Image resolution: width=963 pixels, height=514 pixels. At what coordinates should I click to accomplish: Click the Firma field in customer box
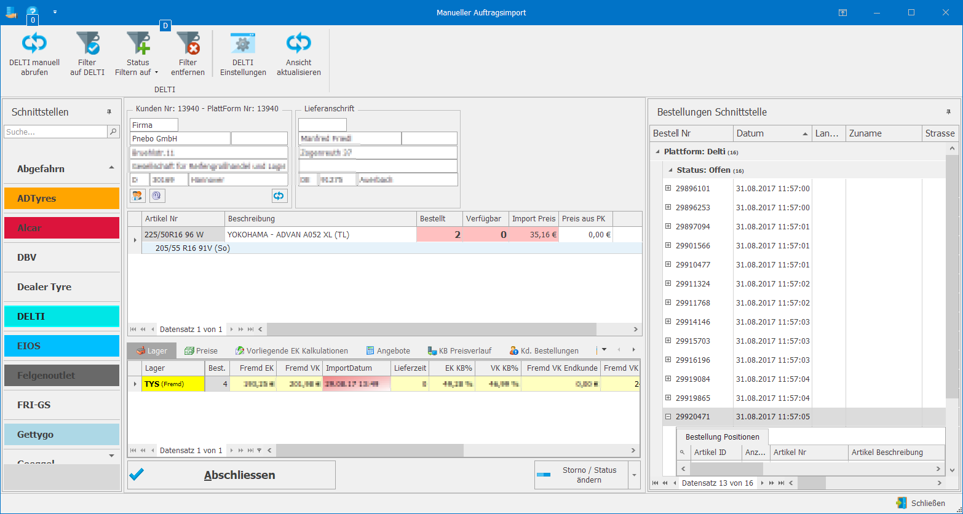[x=154, y=125]
